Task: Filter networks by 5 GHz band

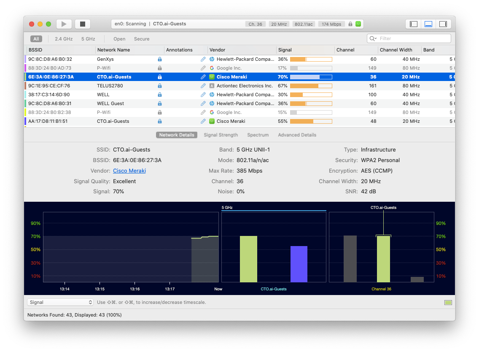Action: point(88,39)
